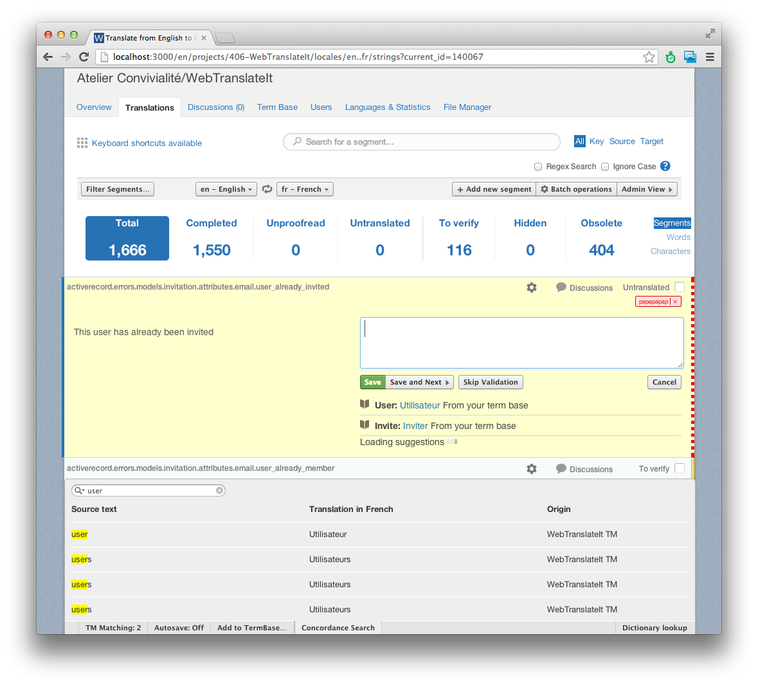Show the Completed 1,550 segments

[x=212, y=238]
